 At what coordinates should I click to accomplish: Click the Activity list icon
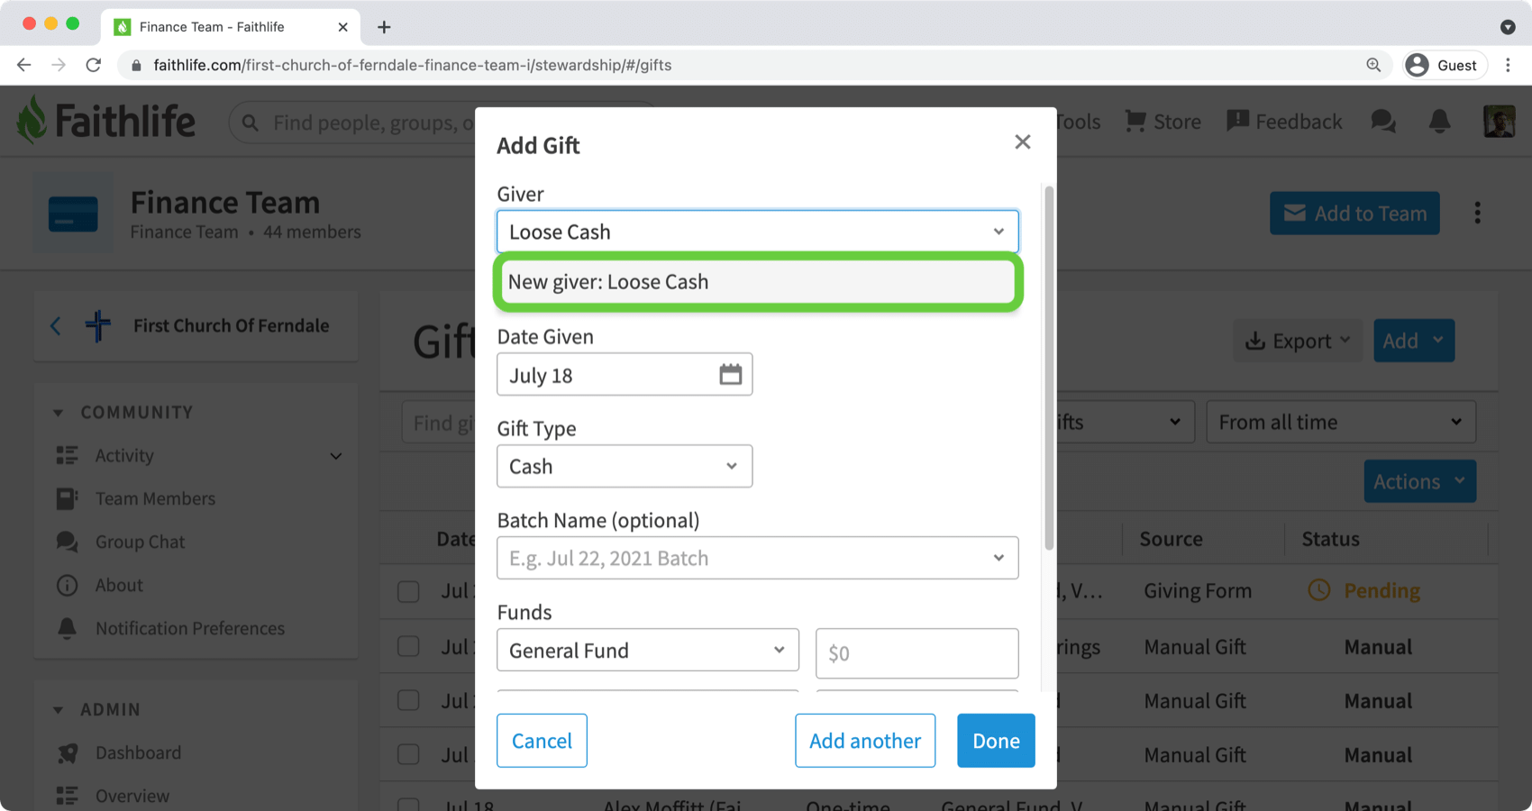(x=67, y=455)
